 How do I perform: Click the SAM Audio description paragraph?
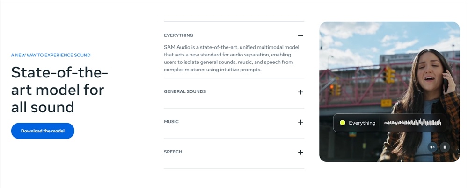[x=232, y=58]
